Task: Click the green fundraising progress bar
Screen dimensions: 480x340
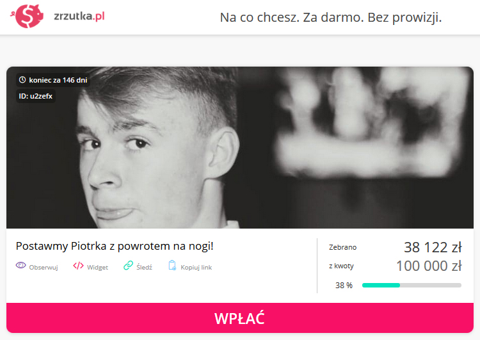Action: click(412, 285)
